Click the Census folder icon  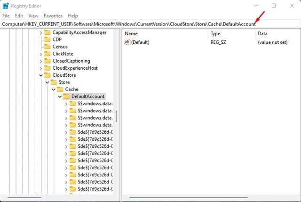coord(48,47)
